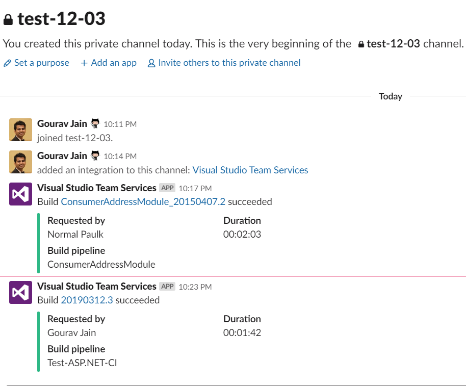Click the Gourav Jain sender name at 10:11 PM
The height and width of the screenshot is (386, 466).
coord(62,124)
